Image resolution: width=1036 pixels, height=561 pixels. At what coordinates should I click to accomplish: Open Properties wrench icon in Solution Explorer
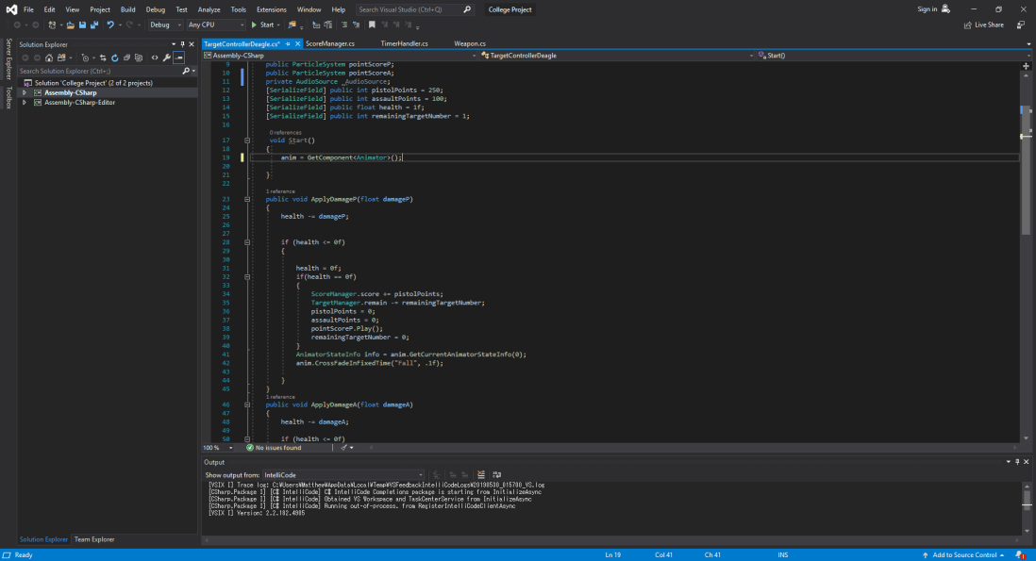pyautogui.click(x=166, y=58)
